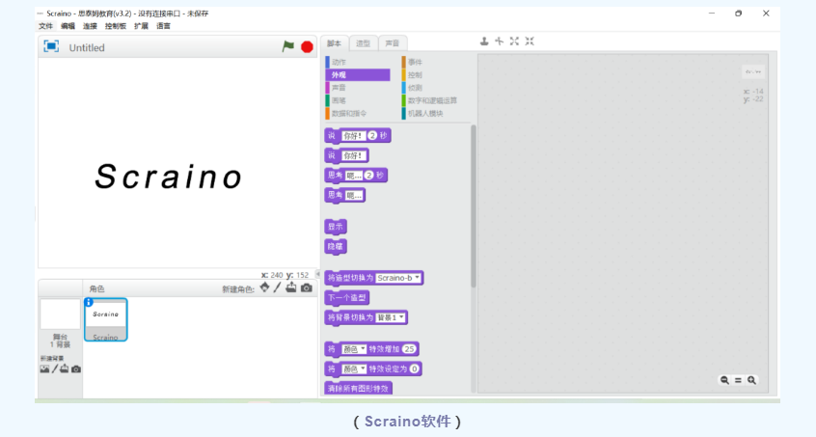Click the red stop button
This screenshot has width=816, height=437.
(307, 47)
